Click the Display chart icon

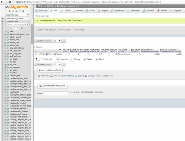[x=86, y=76]
